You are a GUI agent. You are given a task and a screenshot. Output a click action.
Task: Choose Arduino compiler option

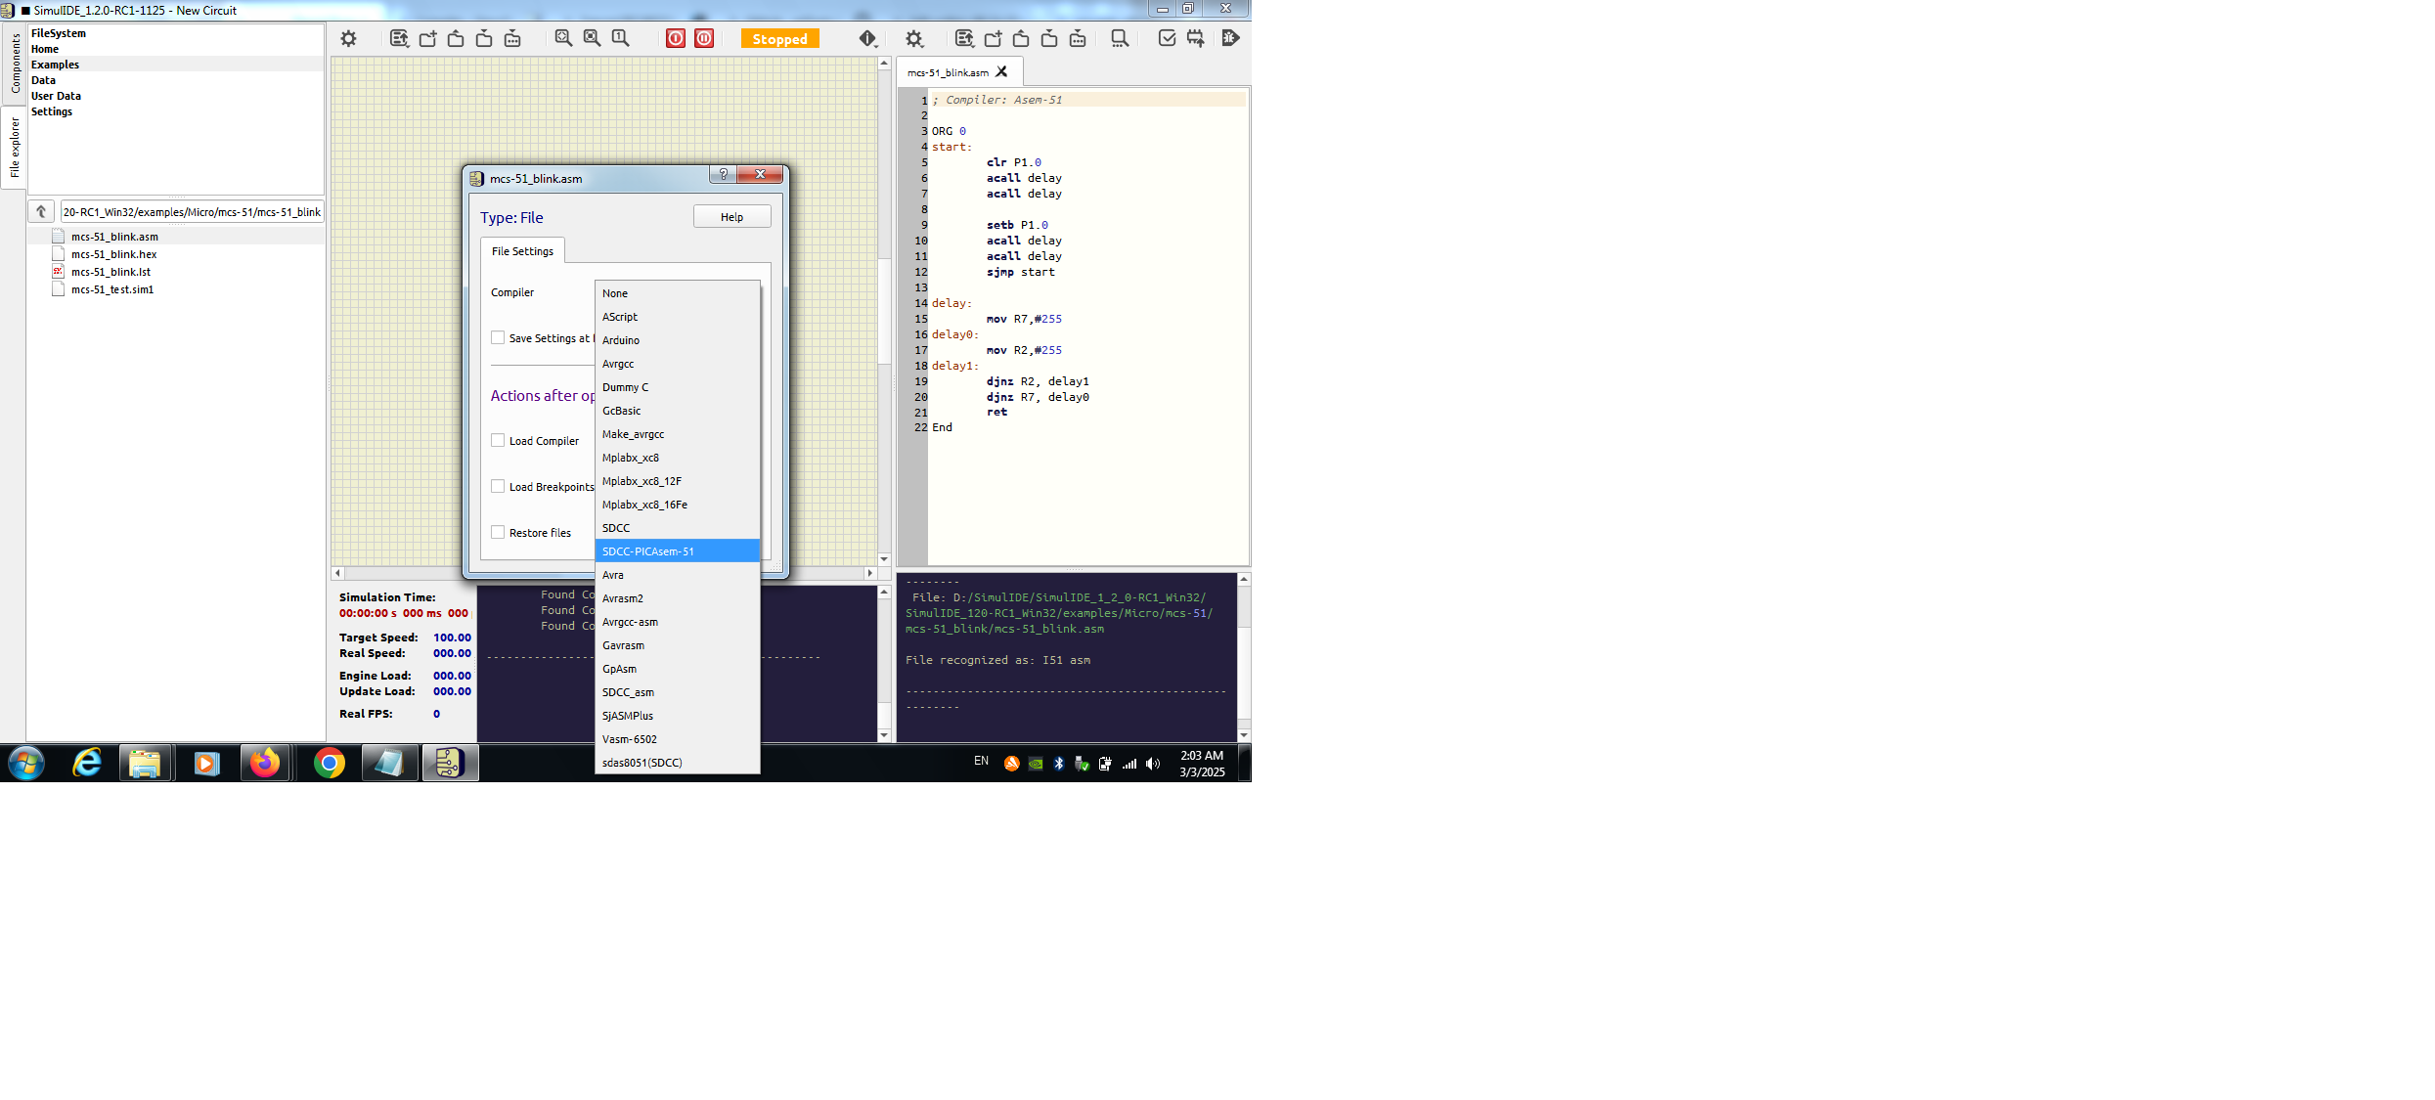coord(621,340)
